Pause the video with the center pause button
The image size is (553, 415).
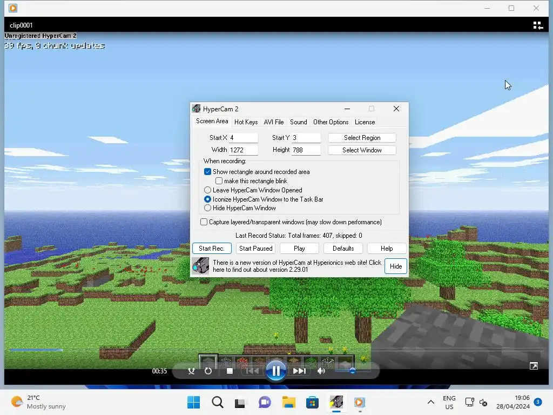coord(276,371)
